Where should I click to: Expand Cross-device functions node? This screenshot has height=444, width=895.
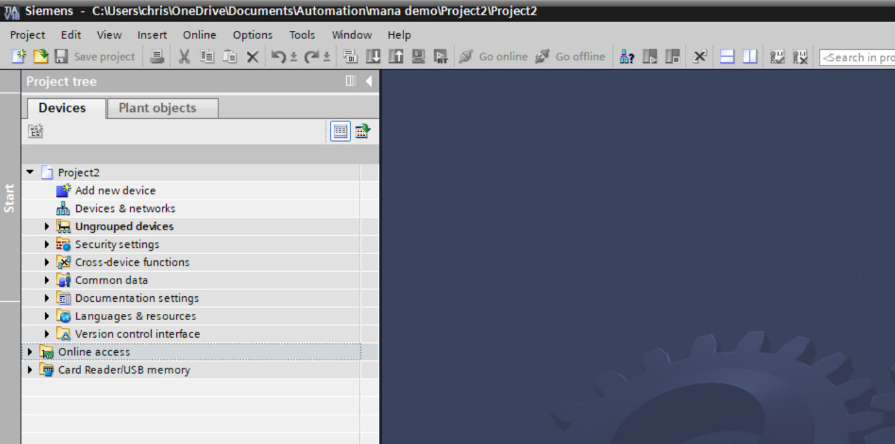(47, 262)
